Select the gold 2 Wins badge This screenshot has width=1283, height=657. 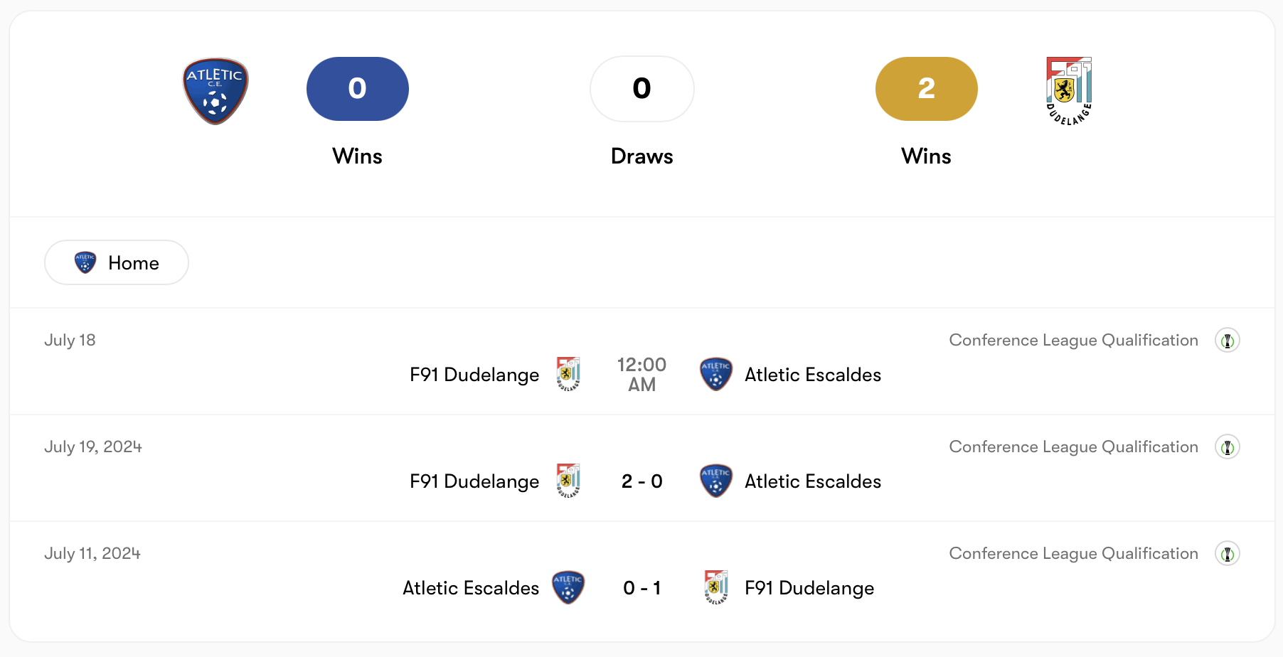tap(927, 89)
